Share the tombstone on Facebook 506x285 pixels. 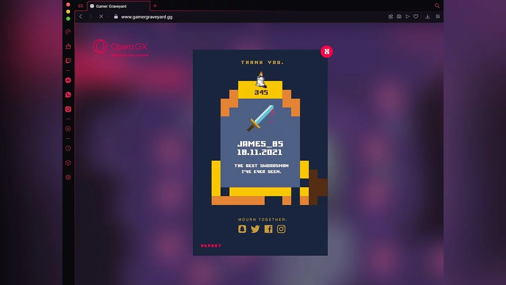[269, 229]
